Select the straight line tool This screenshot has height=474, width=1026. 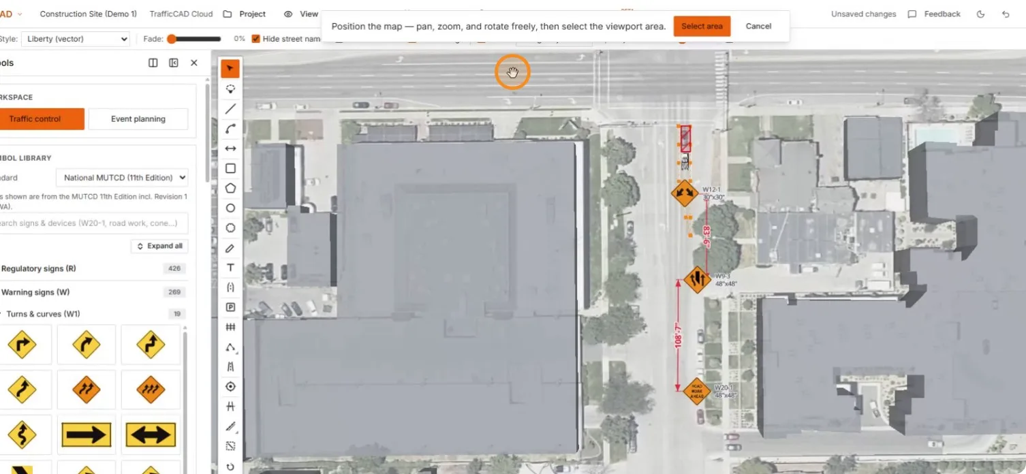(230, 108)
